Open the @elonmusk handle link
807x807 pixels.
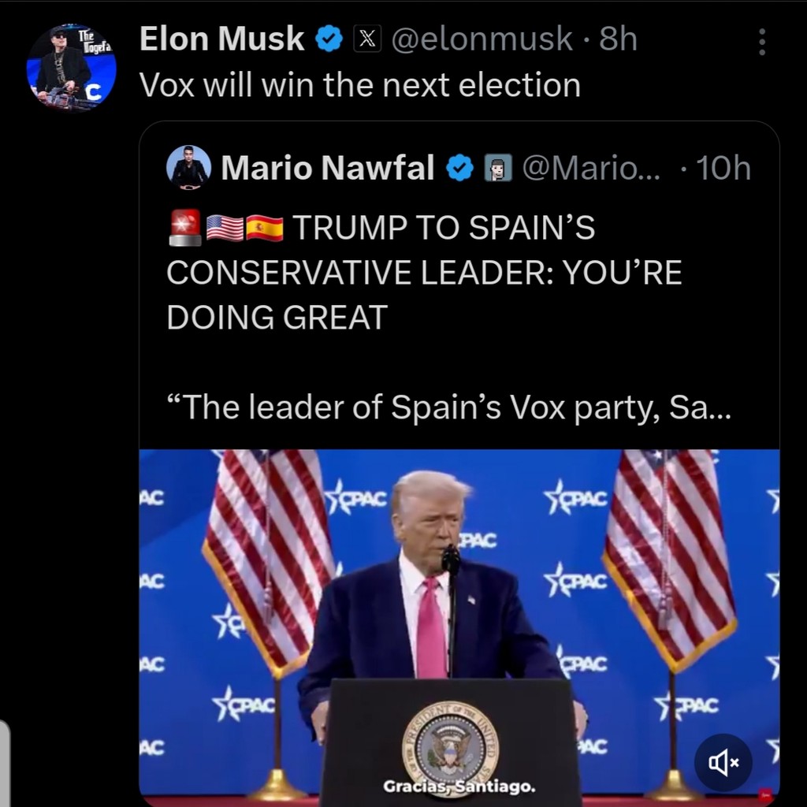(x=483, y=39)
